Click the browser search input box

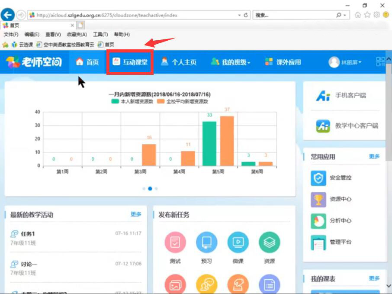294,15
